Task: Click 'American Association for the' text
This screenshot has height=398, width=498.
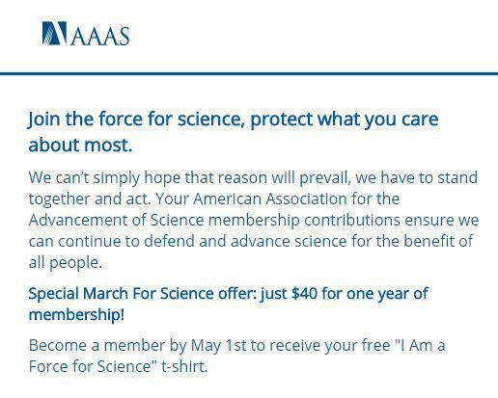Action: [296, 199]
